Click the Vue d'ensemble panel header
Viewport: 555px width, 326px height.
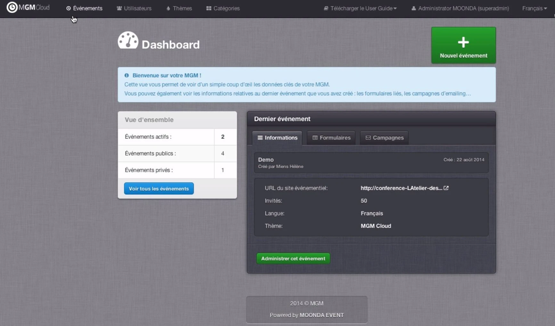pyautogui.click(x=178, y=120)
